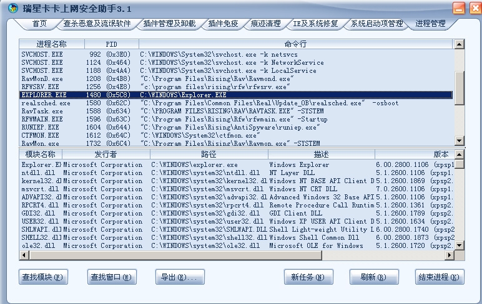Select the SVCHOST.EXE row with PID 1124
The height and width of the screenshot is (304, 482).
[236, 62]
